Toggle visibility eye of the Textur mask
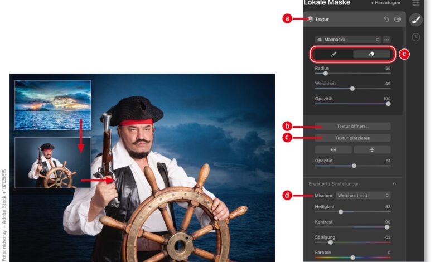Viewport: 435px width, 262px height. click(398, 19)
